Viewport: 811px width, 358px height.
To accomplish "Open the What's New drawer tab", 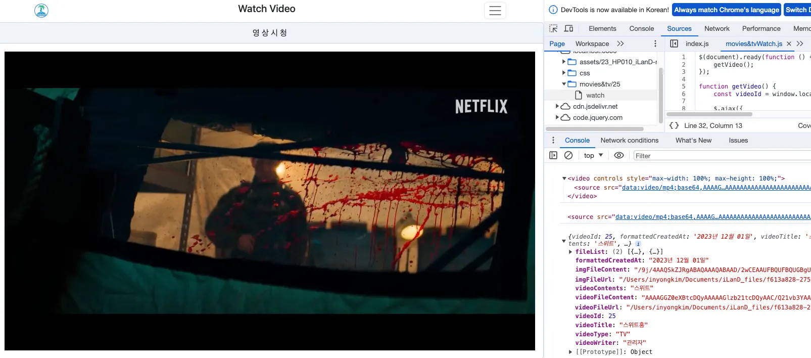I will (693, 140).
